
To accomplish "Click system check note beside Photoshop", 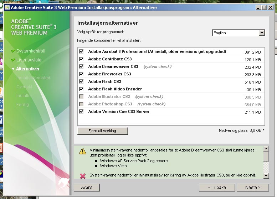I will [x=152, y=104].
